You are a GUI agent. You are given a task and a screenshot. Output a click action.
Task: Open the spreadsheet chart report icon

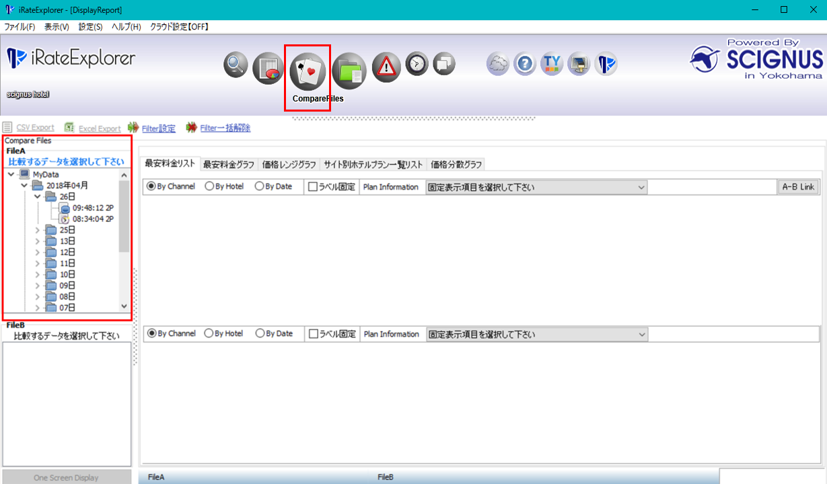pos(268,68)
